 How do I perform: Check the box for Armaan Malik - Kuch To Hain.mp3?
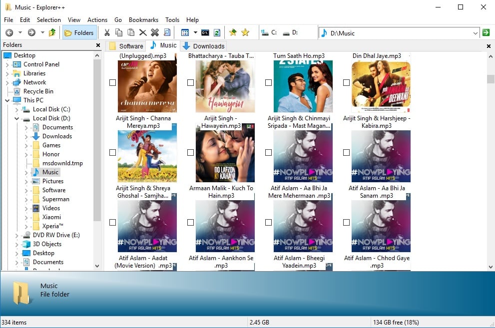pos(190,153)
